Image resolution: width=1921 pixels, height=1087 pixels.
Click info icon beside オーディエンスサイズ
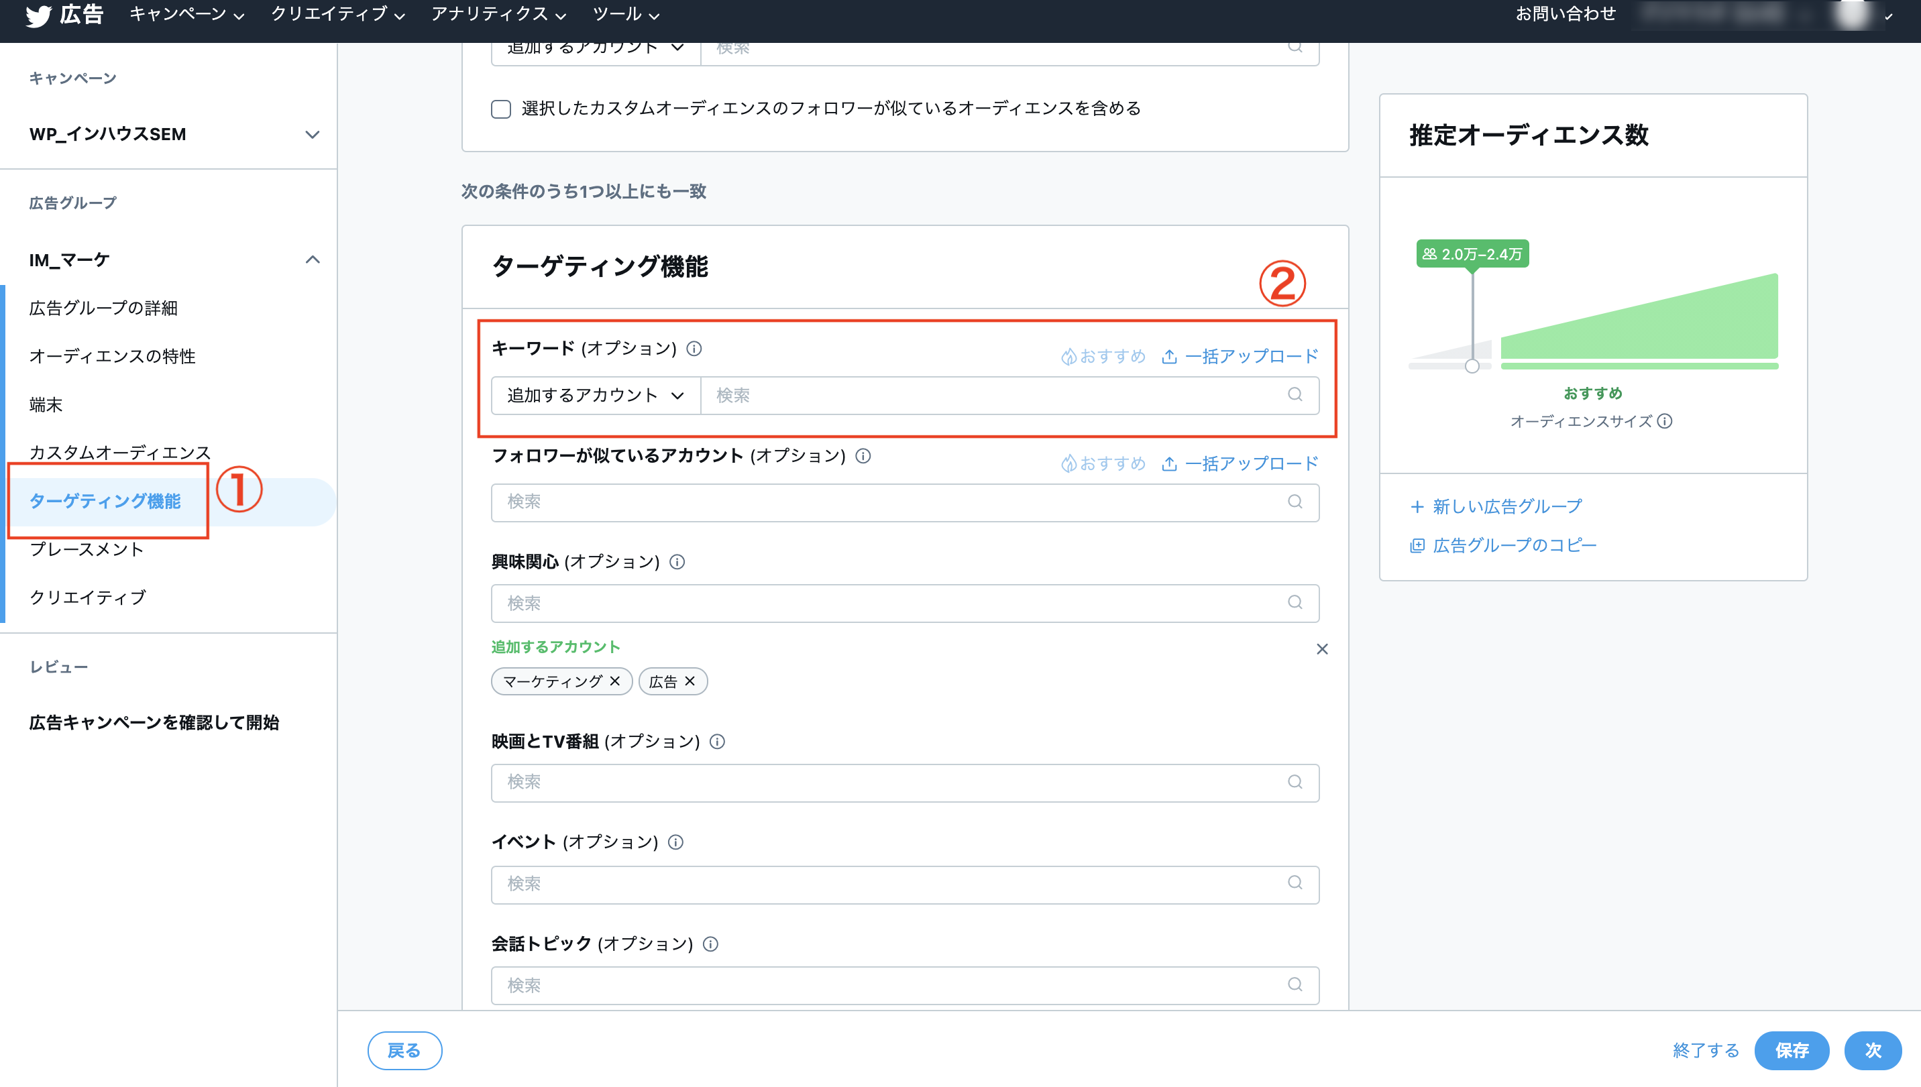pyautogui.click(x=1664, y=421)
